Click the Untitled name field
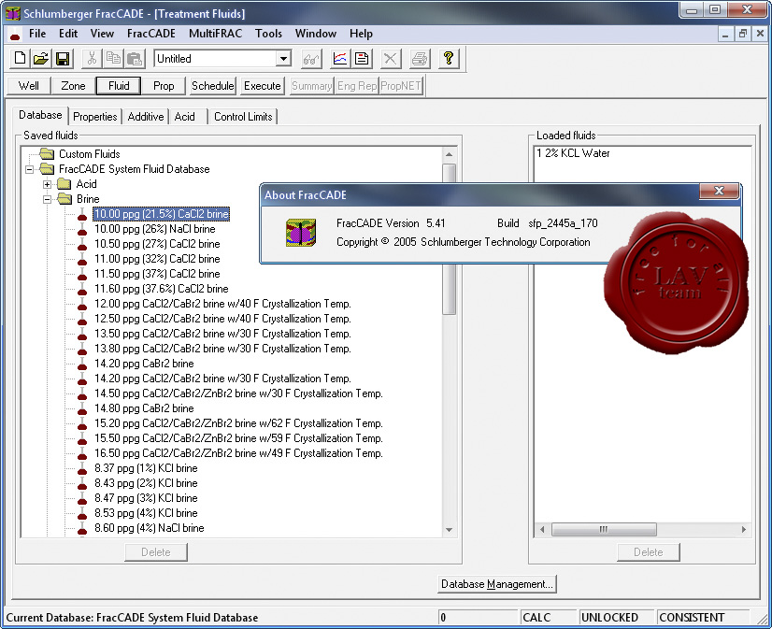This screenshot has width=772, height=629. tap(216, 59)
